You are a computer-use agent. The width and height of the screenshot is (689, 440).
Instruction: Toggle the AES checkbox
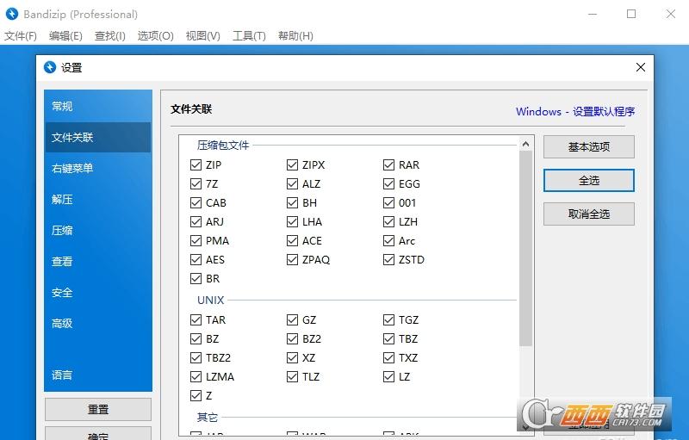(196, 259)
